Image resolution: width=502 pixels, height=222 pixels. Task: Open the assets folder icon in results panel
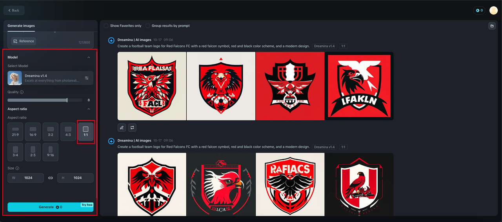click(491, 26)
